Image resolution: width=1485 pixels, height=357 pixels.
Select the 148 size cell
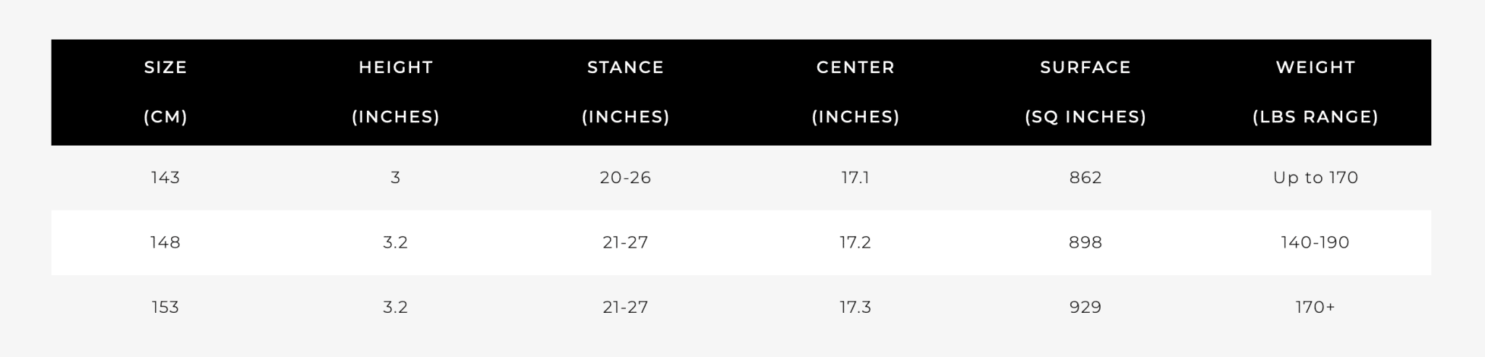click(x=165, y=243)
